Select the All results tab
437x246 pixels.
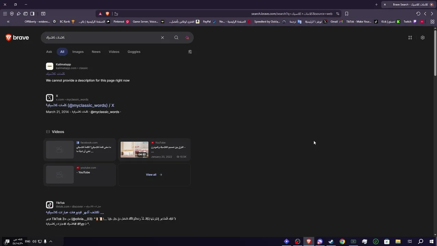pos(62,52)
